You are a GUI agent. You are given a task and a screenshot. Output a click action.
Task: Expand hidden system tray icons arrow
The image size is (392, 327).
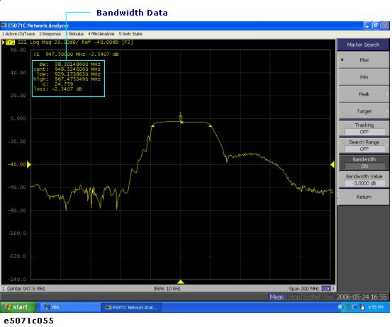click(340, 307)
